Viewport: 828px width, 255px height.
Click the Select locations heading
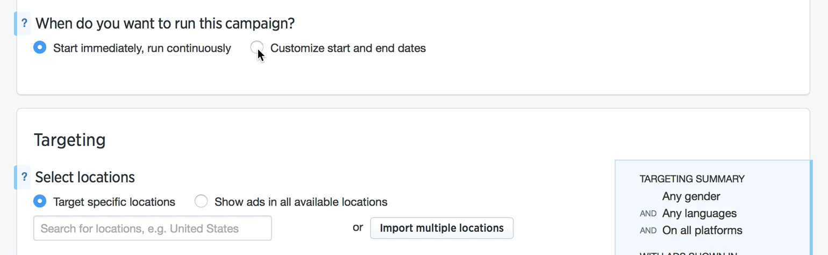tap(85, 177)
